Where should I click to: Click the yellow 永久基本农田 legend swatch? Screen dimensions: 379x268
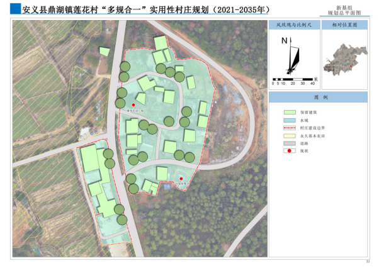(x=289, y=135)
